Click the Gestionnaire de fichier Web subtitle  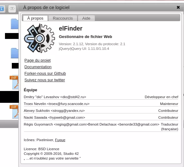(x=85, y=37)
